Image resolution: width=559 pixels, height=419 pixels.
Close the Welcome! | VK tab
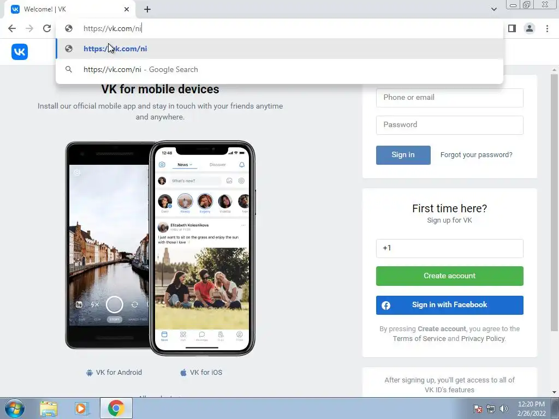(127, 9)
